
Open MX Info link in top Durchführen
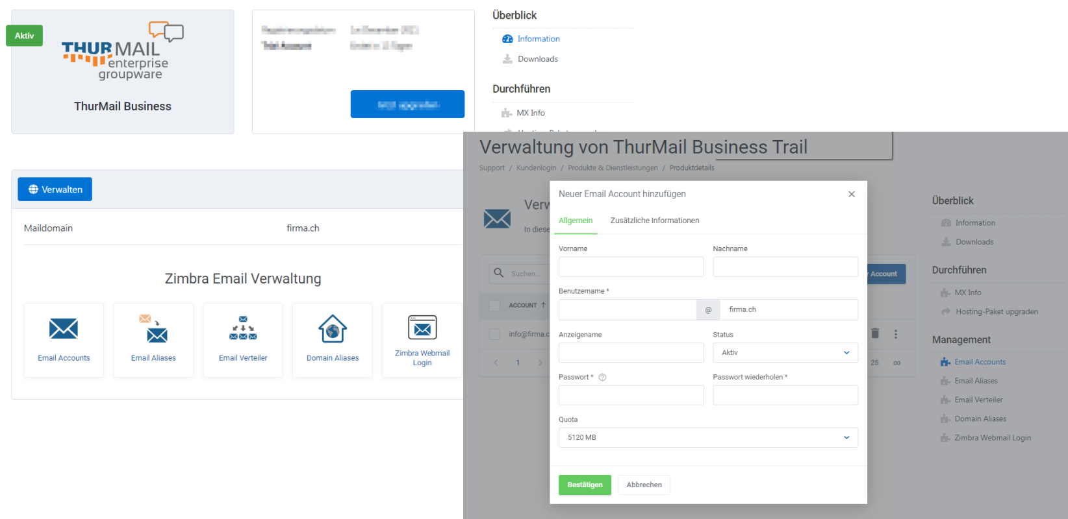[531, 113]
